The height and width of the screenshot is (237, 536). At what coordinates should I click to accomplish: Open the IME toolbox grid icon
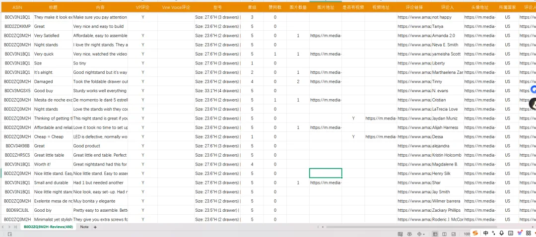click(529, 233)
